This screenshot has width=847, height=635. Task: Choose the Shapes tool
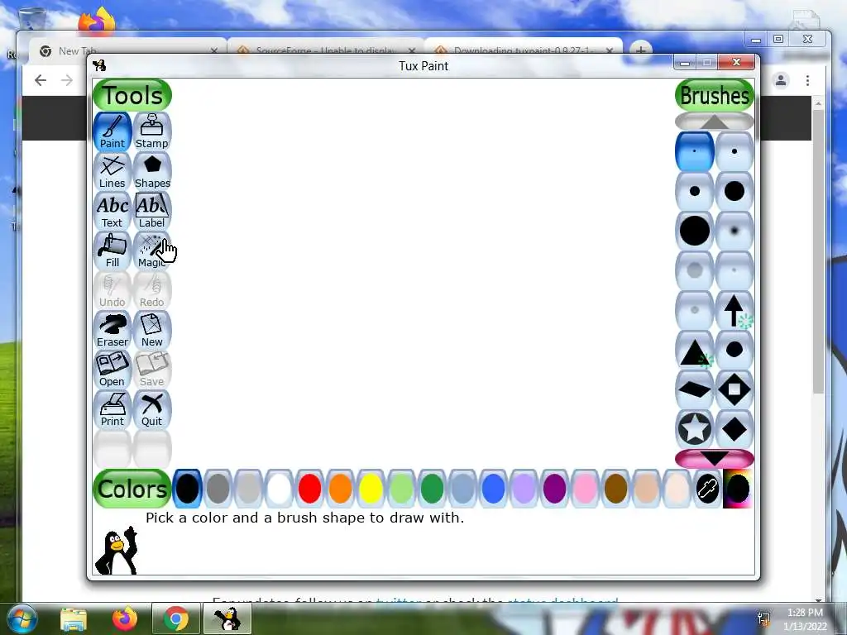(152, 171)
